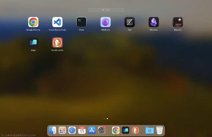The width and height of the screenshot is (212, 137).
Task: Launch OrbStack from Launchpad
Action: click(105, 22)
